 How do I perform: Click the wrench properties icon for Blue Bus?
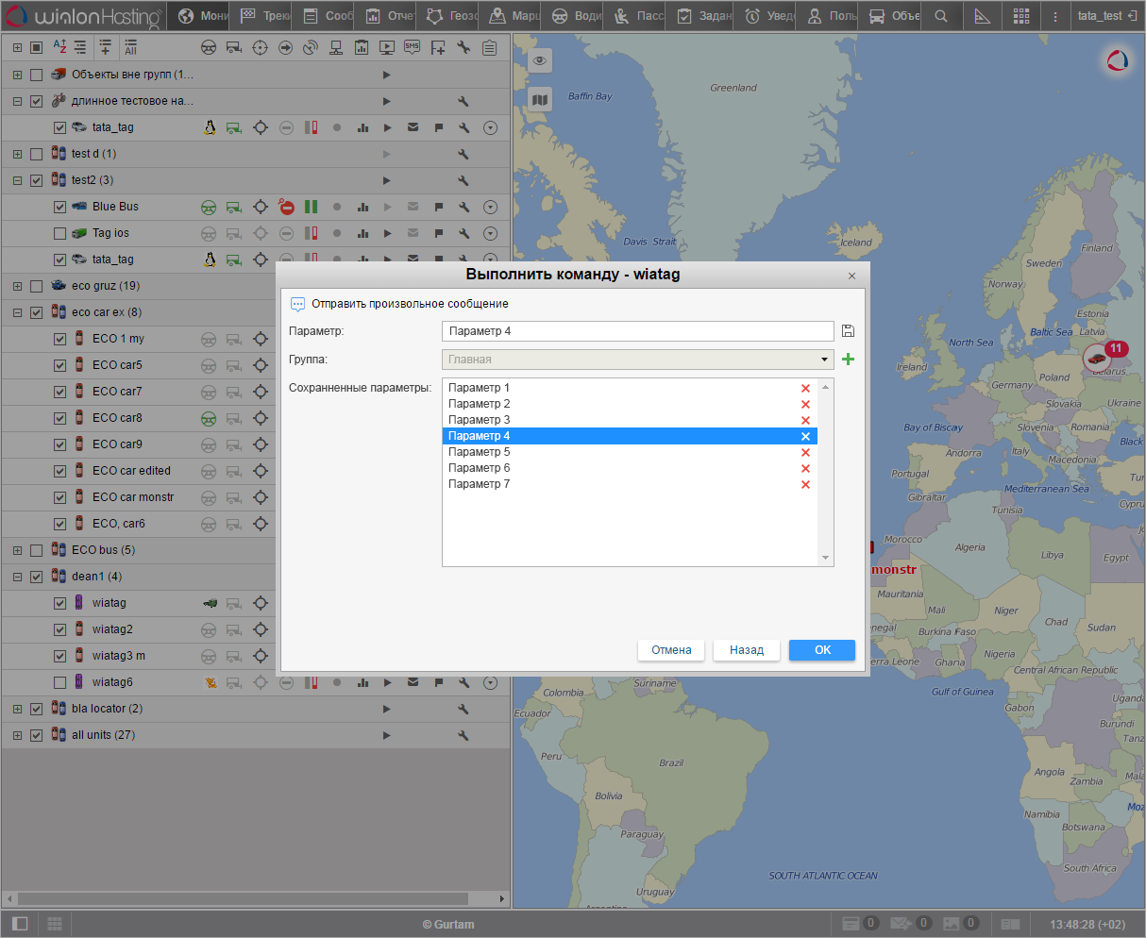463,207
